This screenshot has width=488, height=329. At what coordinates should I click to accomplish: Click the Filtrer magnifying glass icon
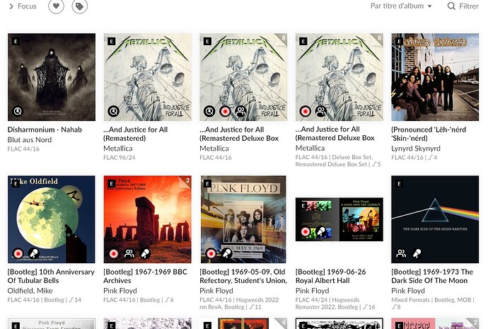tap(451, 6)
